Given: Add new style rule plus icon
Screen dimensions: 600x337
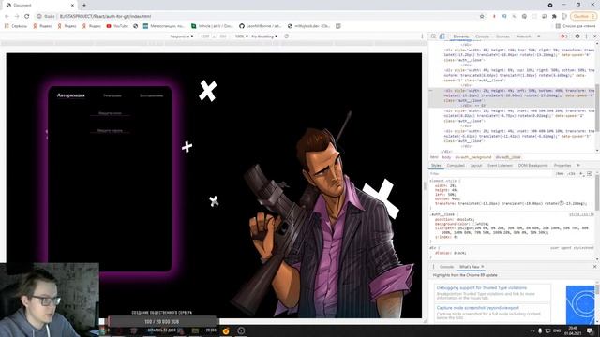Looking at the screenshot, I should point(581,174).
